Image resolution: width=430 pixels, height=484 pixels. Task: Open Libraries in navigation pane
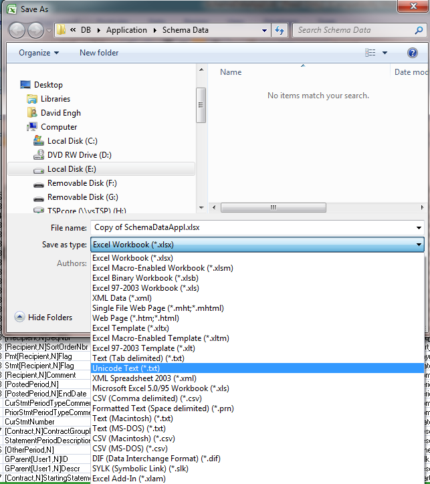(x=55, y=99)
